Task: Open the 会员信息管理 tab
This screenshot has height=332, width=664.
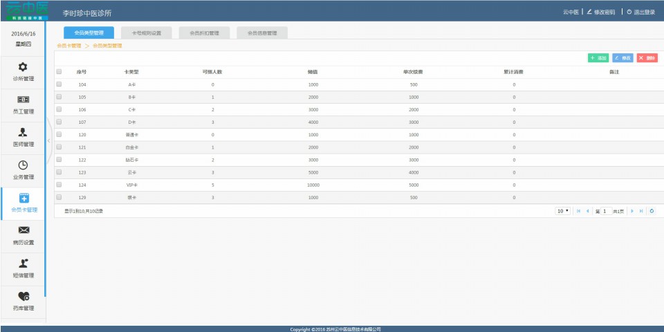Action: (262, 33)
